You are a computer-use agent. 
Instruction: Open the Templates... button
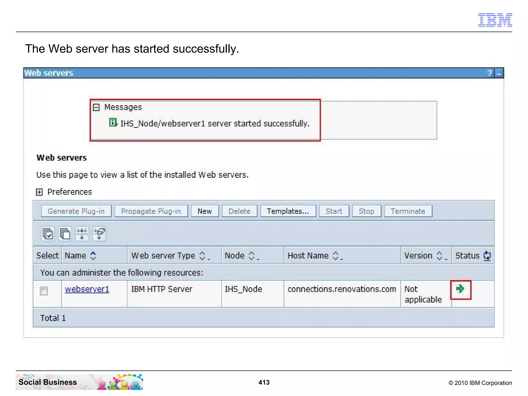click(288, 211)
